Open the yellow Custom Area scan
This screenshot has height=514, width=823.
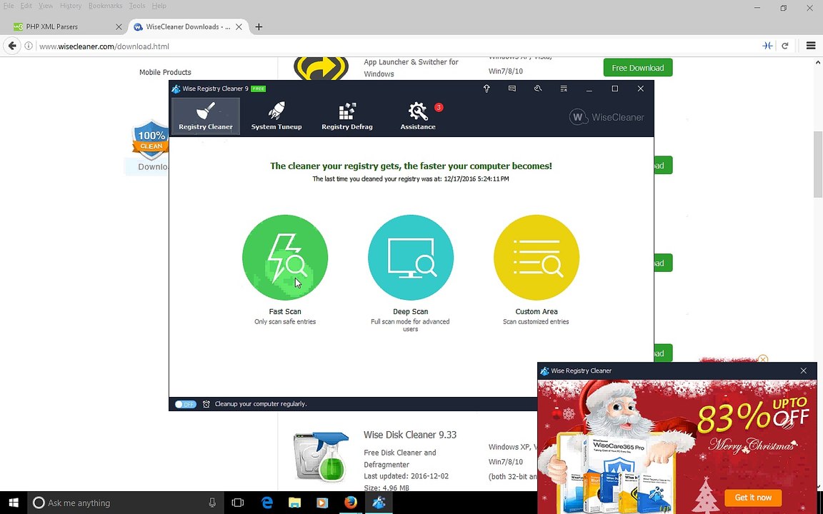pos(537,258)
